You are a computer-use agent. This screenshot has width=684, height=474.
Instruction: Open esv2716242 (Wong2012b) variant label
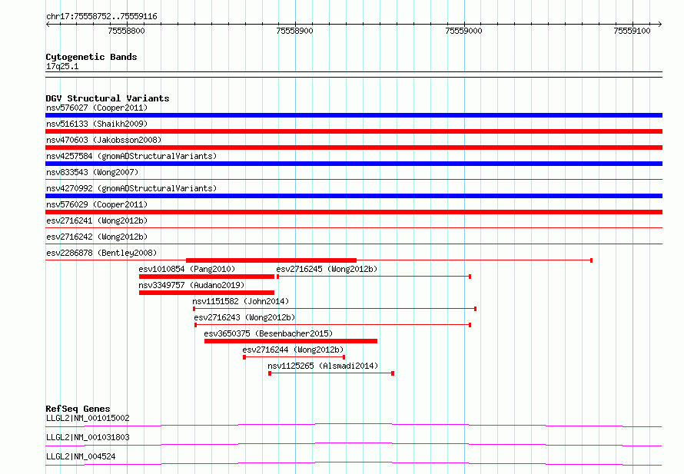pos(97,237)
